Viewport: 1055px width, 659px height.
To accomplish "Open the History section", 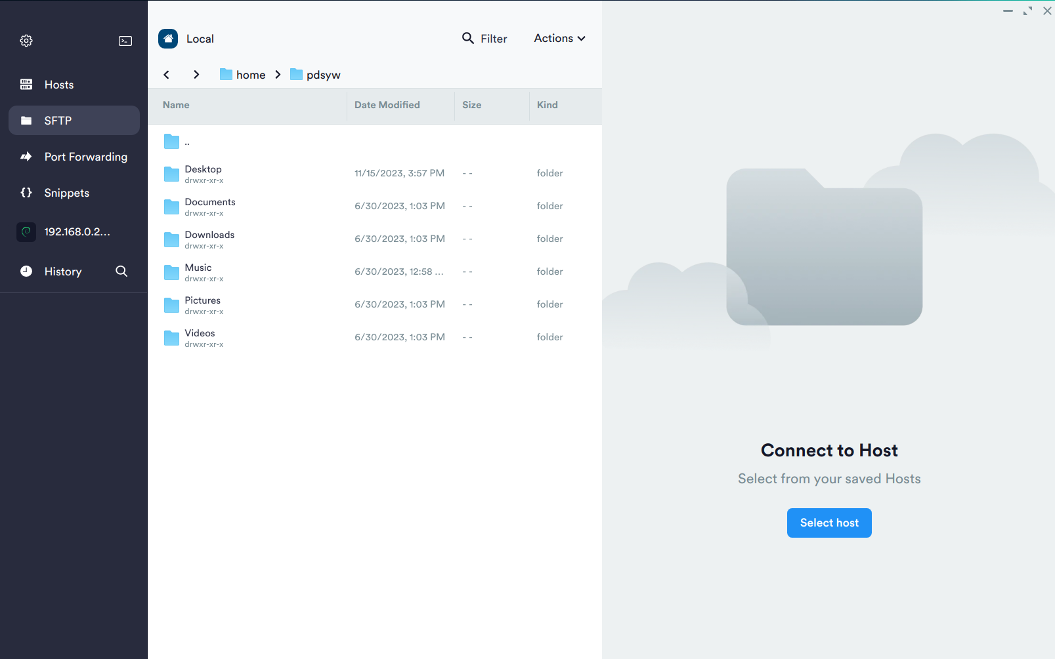I will coord(63,271).
